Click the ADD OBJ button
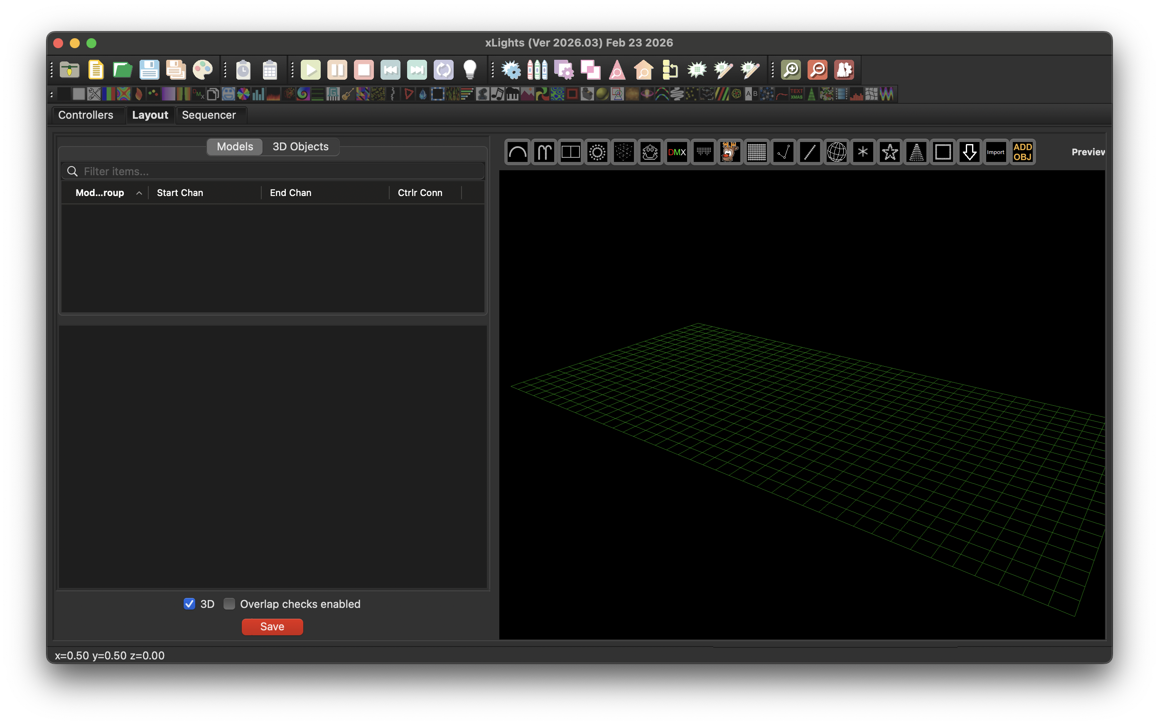Screen dimensions: 1159x725 (x=1023, y=152)
